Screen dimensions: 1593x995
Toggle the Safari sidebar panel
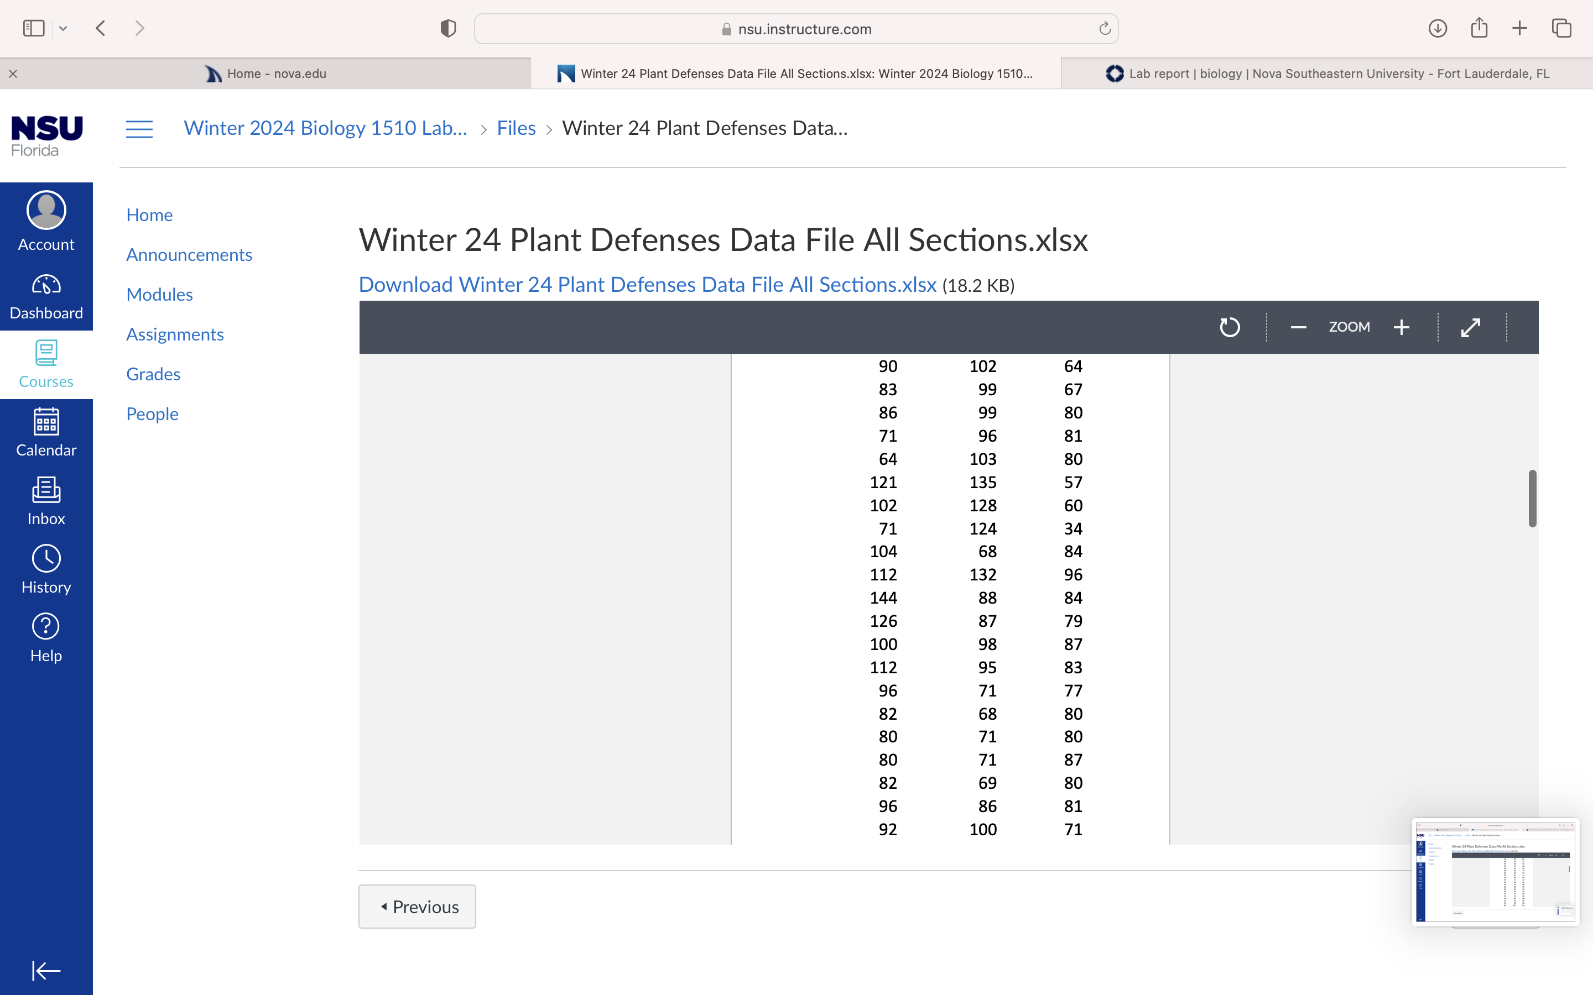coord(34,28)
